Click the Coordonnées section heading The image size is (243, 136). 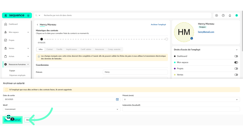click(42, 65)
